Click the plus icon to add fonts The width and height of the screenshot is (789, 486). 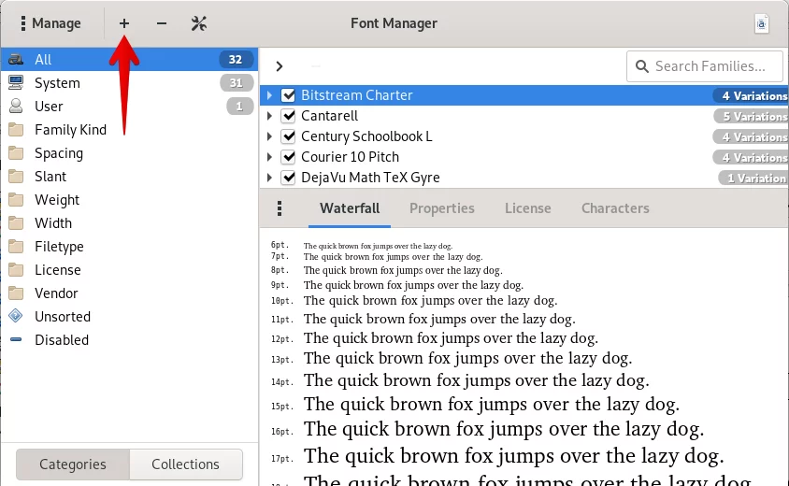(124, 23)
